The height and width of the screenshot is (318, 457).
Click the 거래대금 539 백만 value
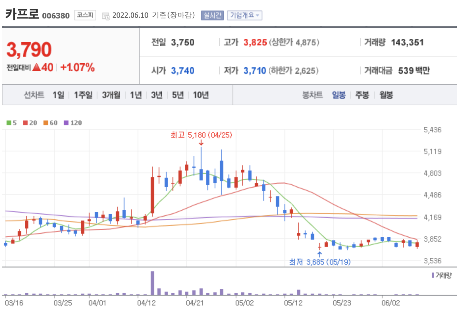(414, 71)
